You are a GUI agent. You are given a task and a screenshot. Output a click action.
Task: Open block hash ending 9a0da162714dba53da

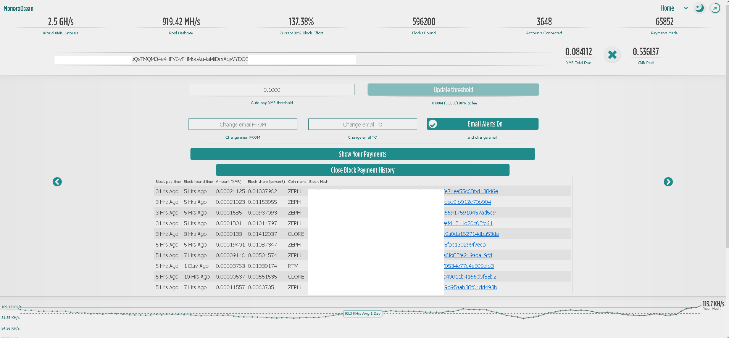tap(471, 234)
